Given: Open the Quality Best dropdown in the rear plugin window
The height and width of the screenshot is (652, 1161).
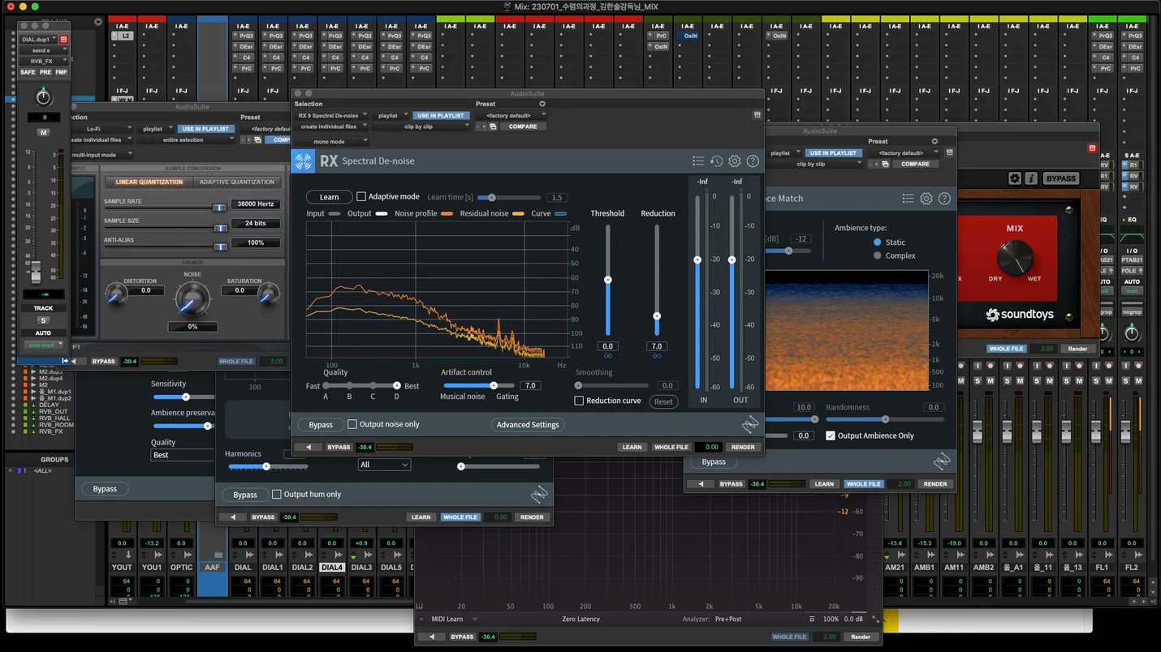Looking at the screenshot, I should point(183,455).
